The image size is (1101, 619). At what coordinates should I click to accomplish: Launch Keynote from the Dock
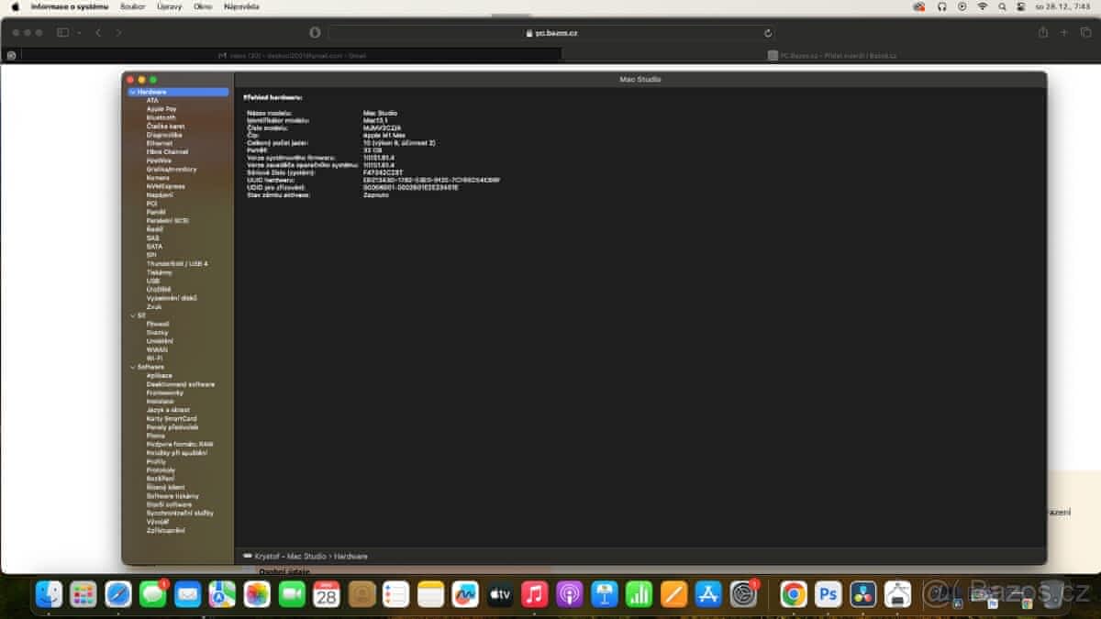pyautogui.click(x=604, y=594)
